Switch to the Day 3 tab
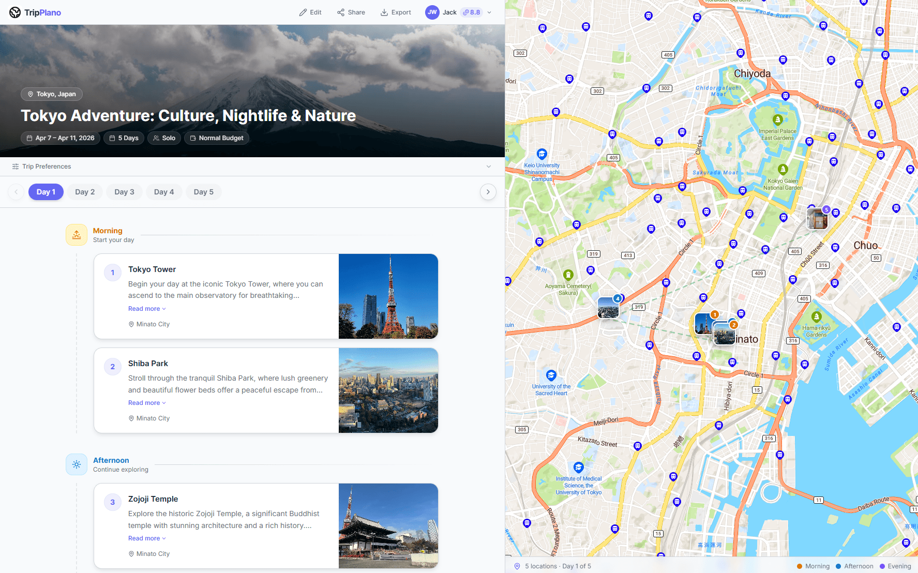 [x=124, y=192]
